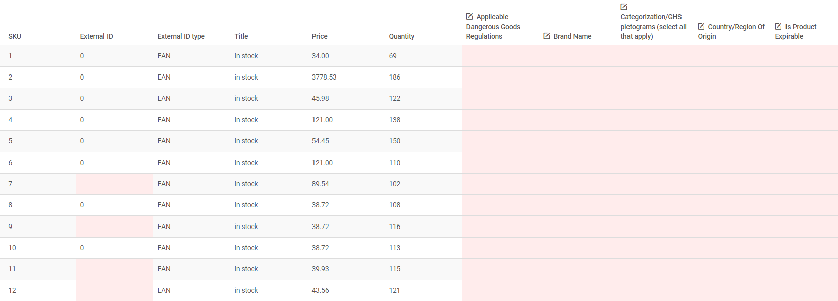838x301 pixels.
Task: Select the External ID type column header
Action: [x=181, y=36]
